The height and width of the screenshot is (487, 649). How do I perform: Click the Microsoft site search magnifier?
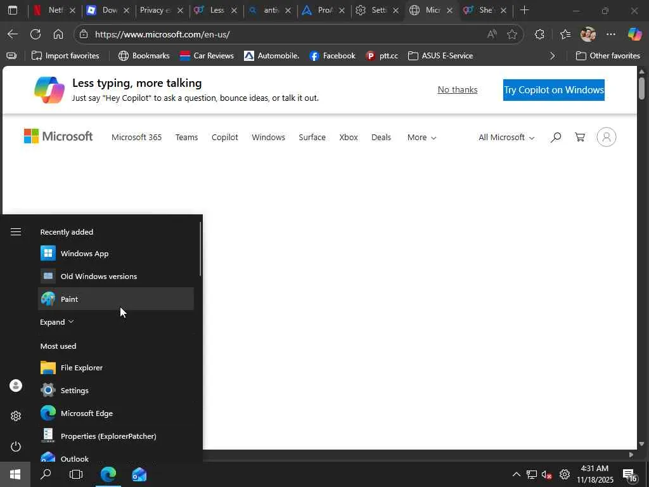(x=556, y=137)
